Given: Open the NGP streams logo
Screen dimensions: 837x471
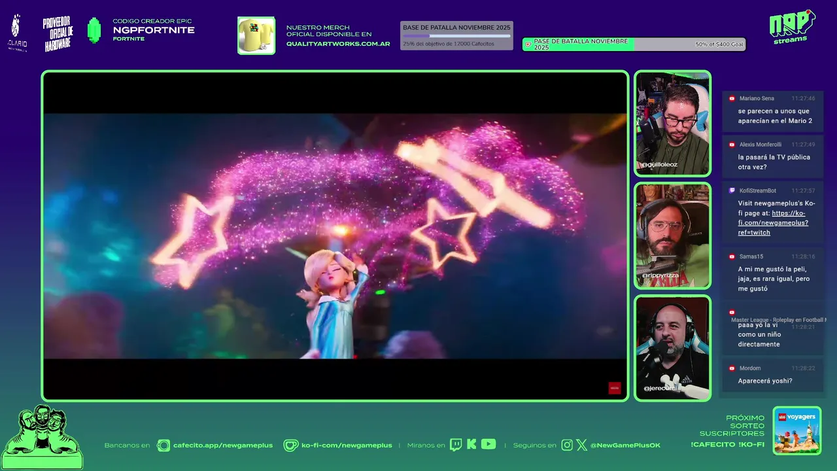Looking at the screenshot, I should click(x=791, y=27).
